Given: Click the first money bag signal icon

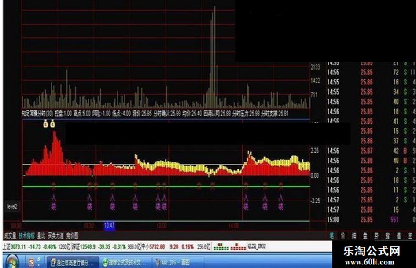Looking at the screenshot, I should (46, 124).
